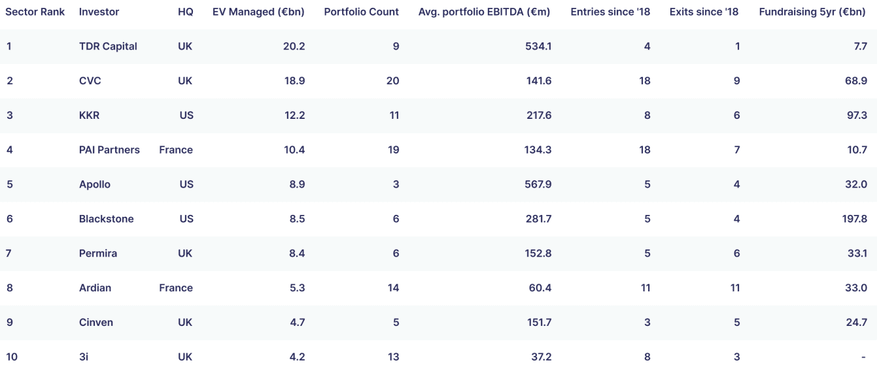Screen dimensions: 879x371
Task: Select Blackstone's EV managed value 8.5
Action: [x=298, y=219]
